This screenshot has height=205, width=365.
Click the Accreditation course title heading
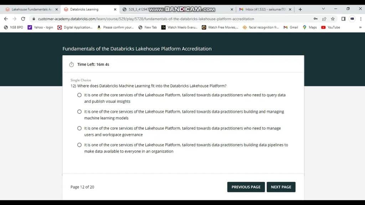tap(137, 49)
